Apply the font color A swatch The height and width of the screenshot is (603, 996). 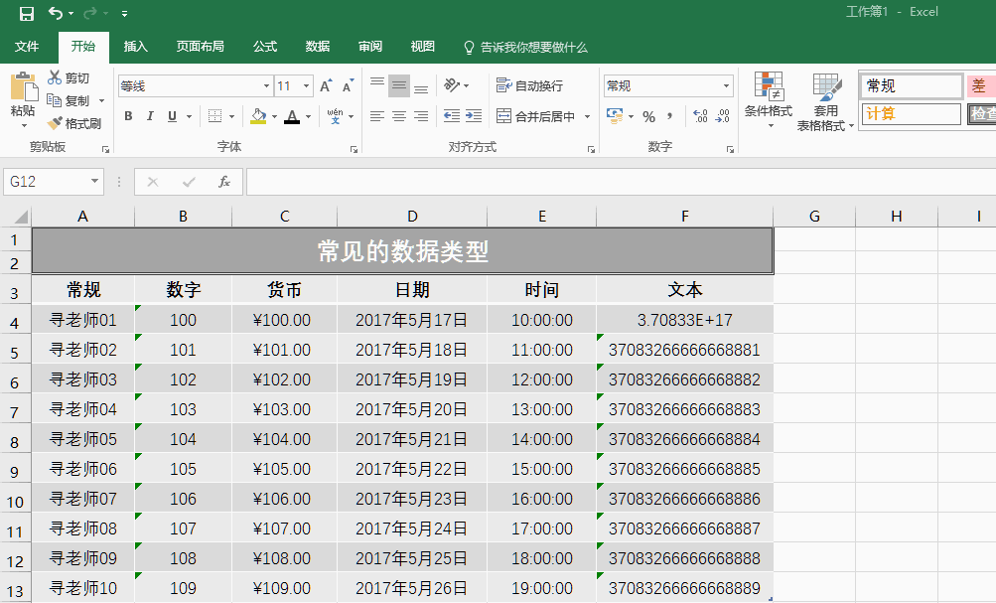point(292,116)
